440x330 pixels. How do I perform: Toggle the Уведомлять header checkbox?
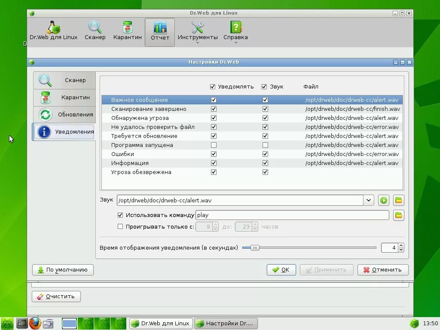213,87
